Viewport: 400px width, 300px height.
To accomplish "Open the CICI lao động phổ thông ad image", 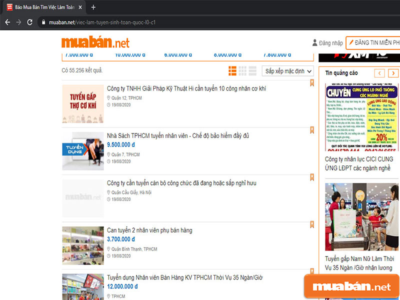I will tap(361, 117).
